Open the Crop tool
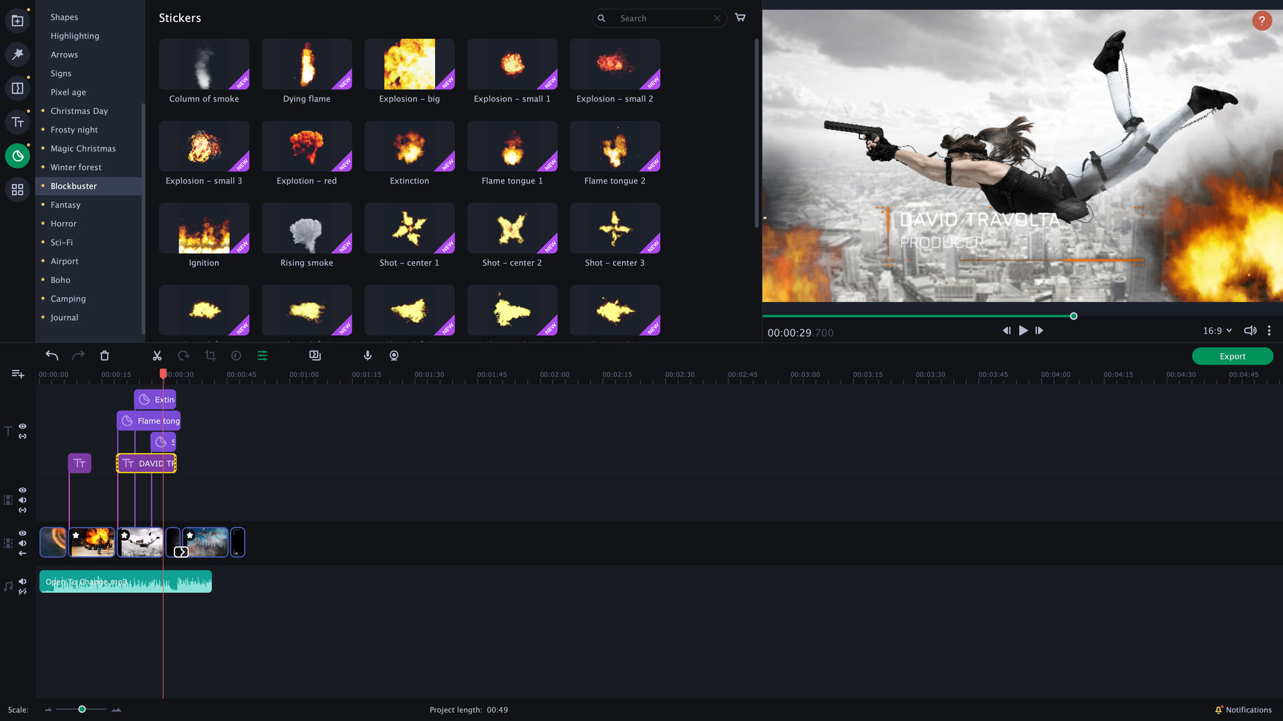The width and height of the screenshot is (1283, 721). (x=210, y=355)
